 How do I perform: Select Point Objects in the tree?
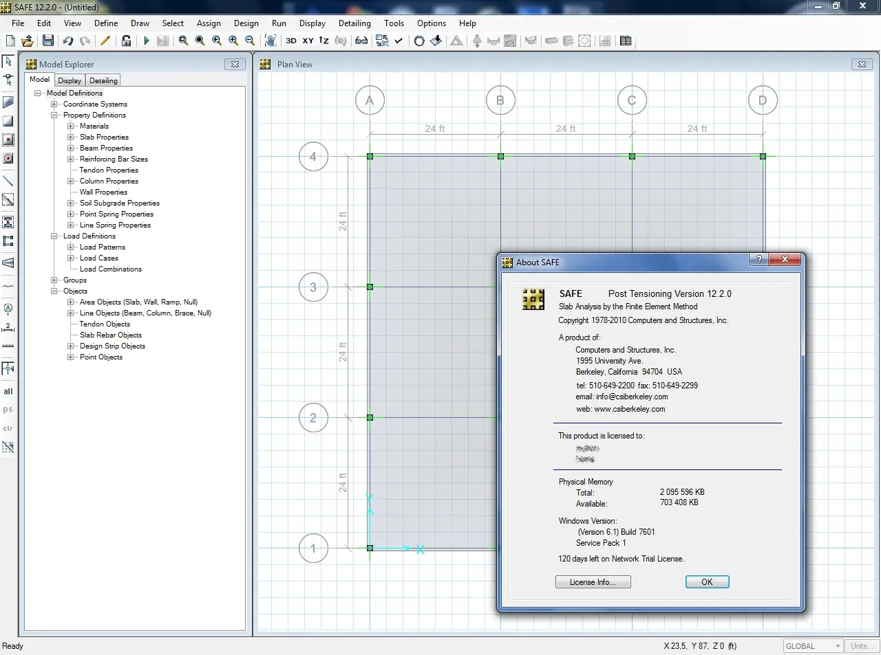pos(101,357)
